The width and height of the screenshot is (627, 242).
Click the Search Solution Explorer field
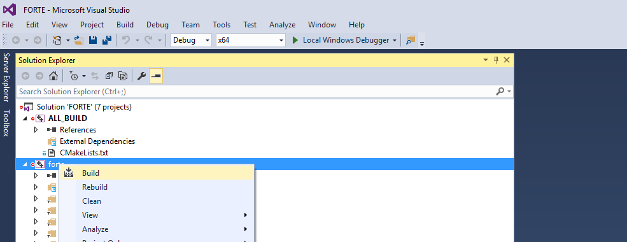pyautogui.click(x=256, y=92)
